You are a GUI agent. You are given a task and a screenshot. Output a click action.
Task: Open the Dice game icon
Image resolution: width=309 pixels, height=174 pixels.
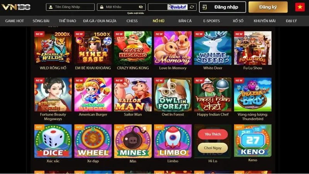click(x=53, y=141)
